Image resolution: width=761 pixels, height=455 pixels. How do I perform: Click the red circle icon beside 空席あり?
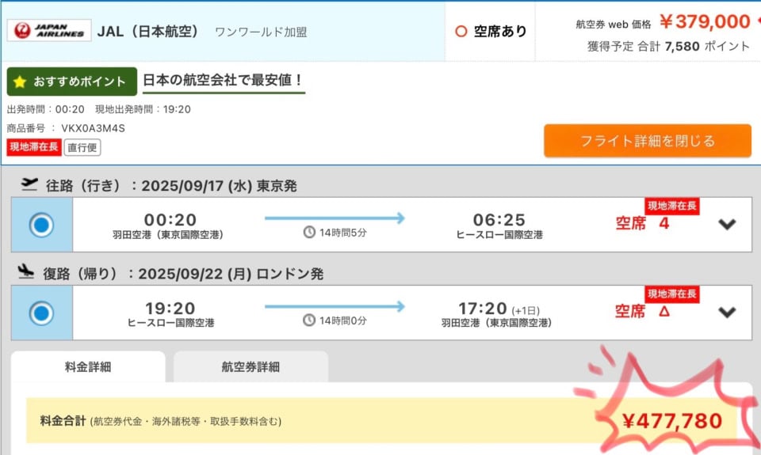(461, 32)
